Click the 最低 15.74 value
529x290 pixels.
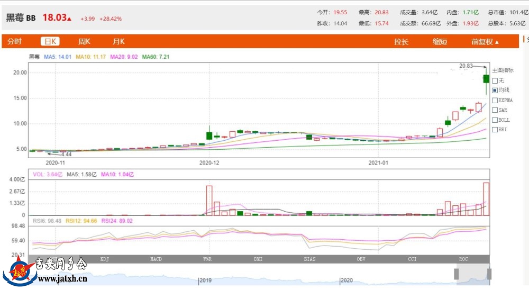tap(381, 24)
